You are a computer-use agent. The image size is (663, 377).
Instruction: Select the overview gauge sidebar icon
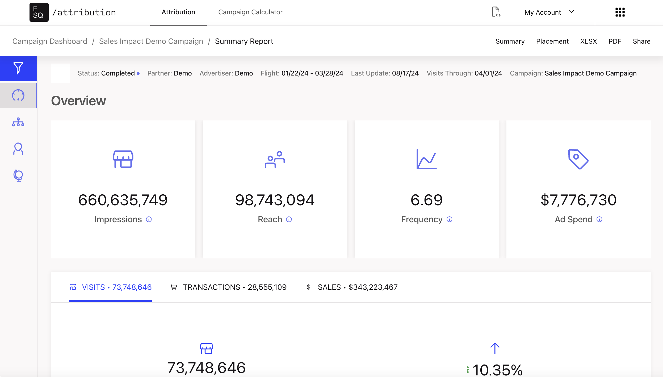click(18, 95)
